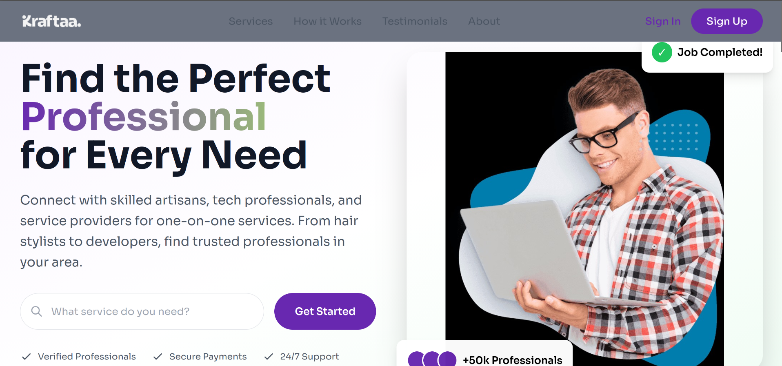Click the Sign In link

663,21
